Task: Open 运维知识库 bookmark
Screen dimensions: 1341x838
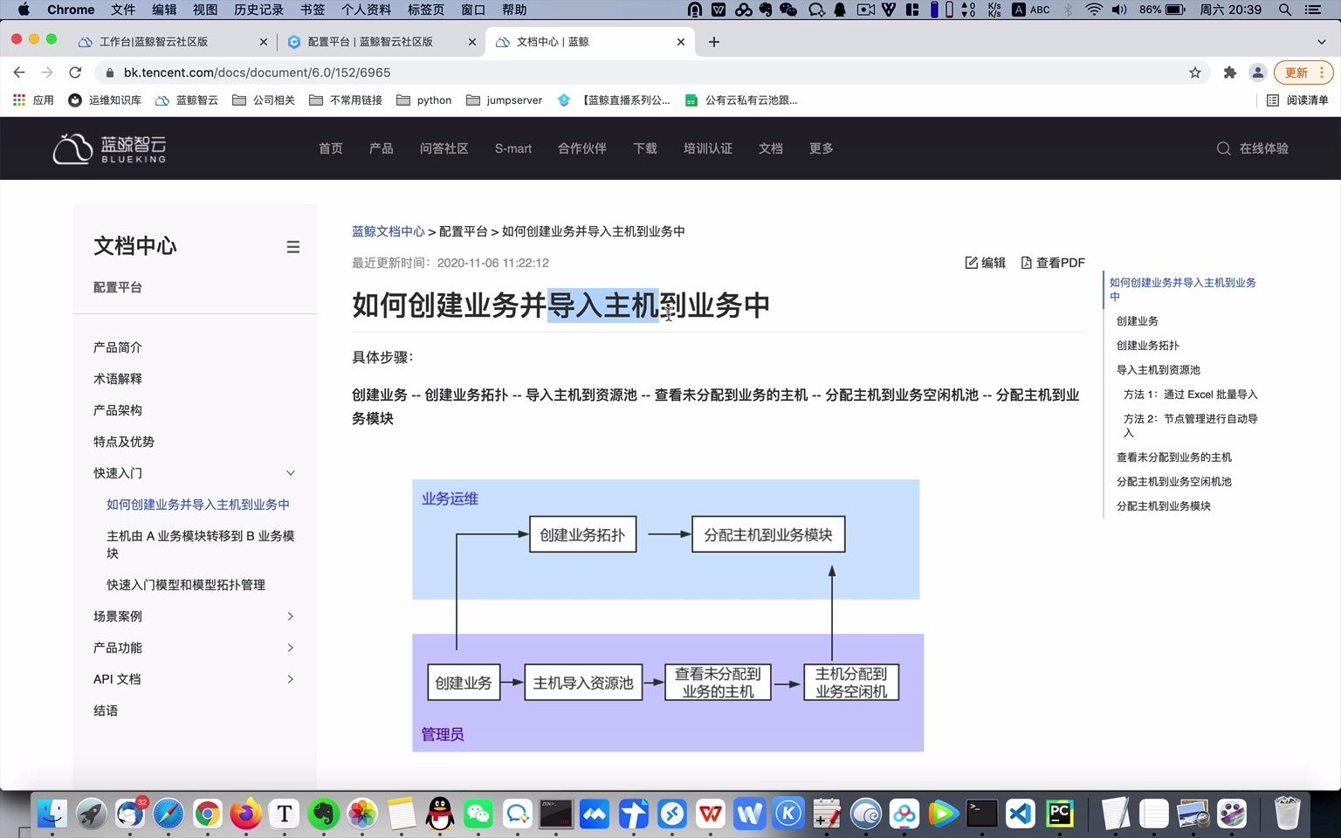Action: [105, 100]
